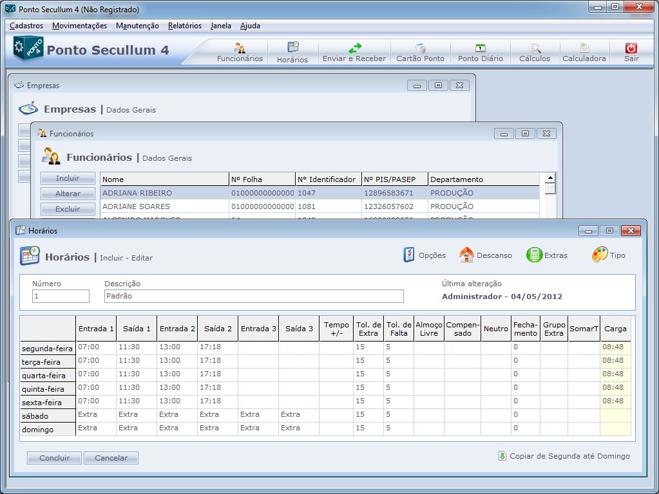Open Funcionários from the main toolbar
The height and width of the screenshot is (494, 659).
(x=240, y=53)
